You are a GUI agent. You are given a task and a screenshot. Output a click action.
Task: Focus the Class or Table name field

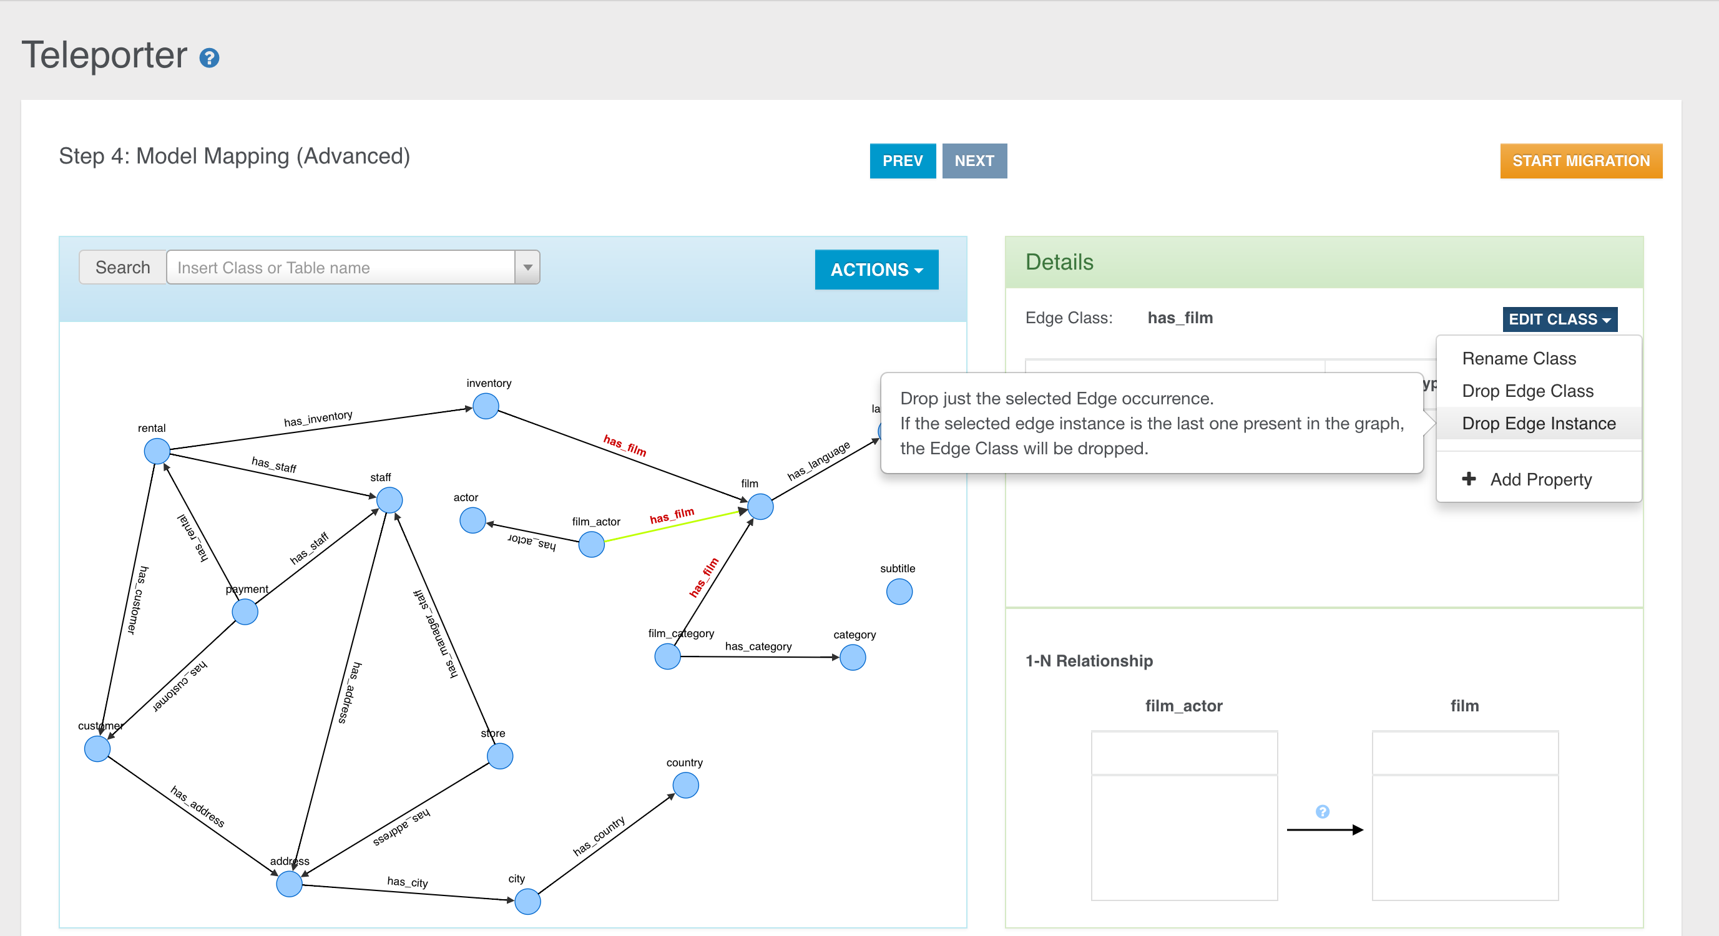pyautogui.click(x=340, y=268)
